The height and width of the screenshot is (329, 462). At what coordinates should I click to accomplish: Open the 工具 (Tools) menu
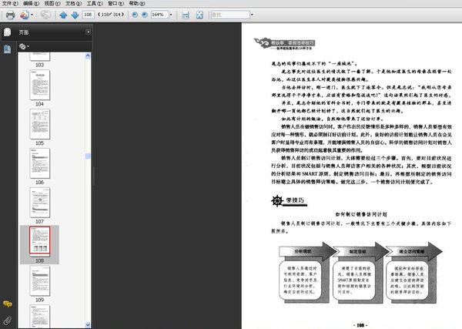95,3
